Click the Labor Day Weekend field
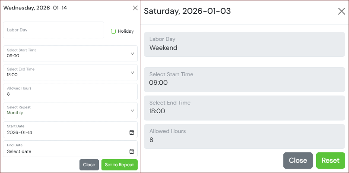 point(244,44)
